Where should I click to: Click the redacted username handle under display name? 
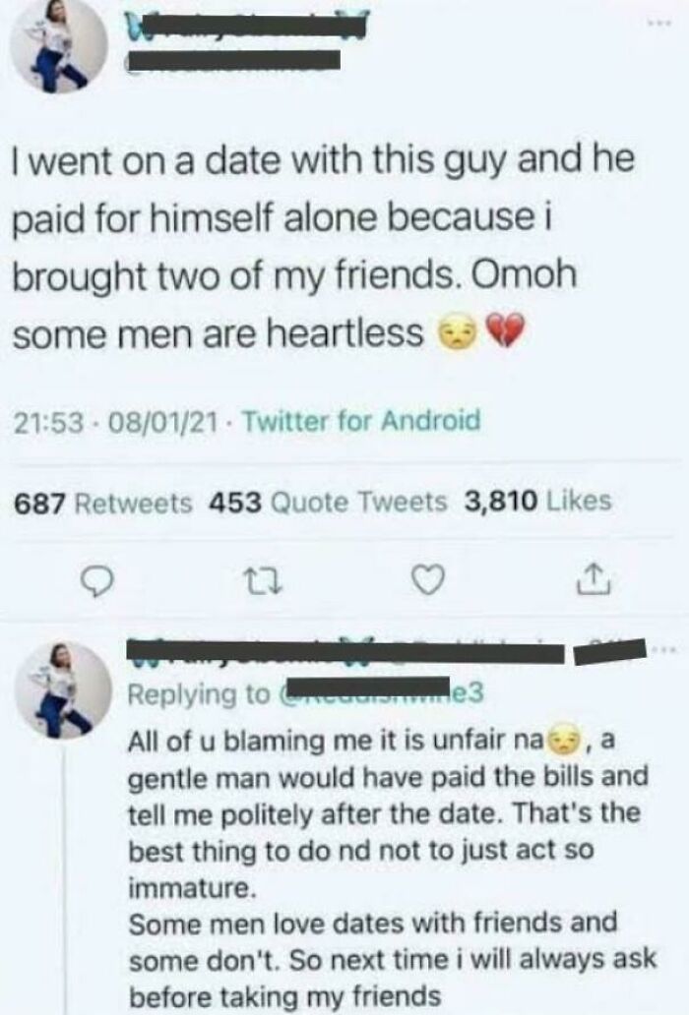pyautogui.click(x=234, y=65)
